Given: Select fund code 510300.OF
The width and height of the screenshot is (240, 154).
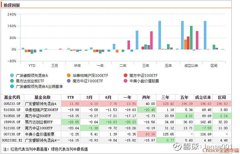Looking at the screenshot, I should tap(12, 110).
